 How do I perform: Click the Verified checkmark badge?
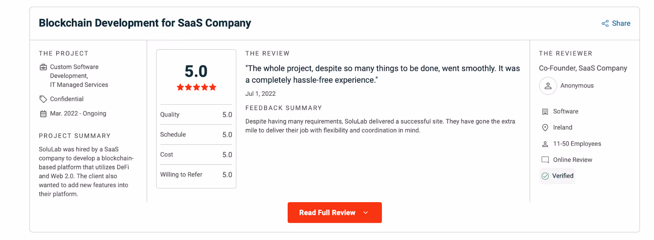(546, 176)
